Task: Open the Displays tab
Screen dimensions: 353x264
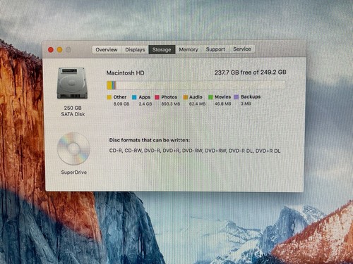Action: click(x=135, y=50)
